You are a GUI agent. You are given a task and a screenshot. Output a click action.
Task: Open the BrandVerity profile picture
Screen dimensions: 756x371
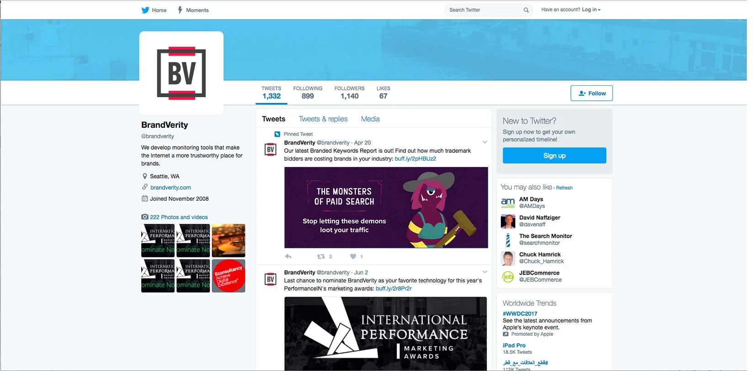click(181, 73)
